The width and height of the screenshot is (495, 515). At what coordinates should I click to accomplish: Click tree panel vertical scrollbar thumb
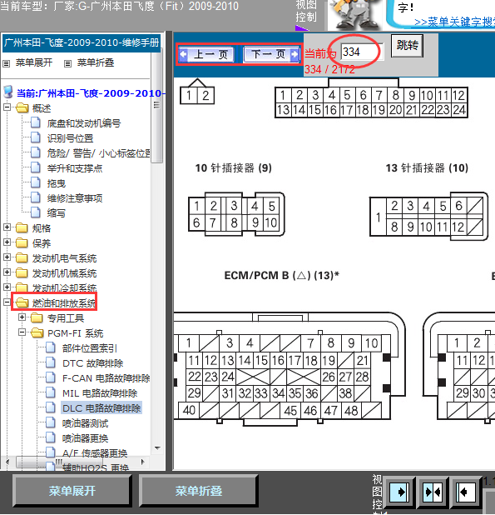point(156,107)
